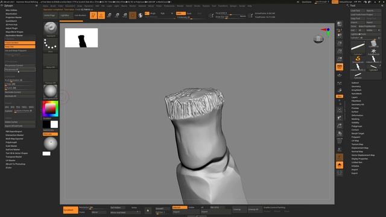Toggle the Freeze borders option
This screenshot has width=386, height=217.
pyautogui.click(x=20, y=43)
